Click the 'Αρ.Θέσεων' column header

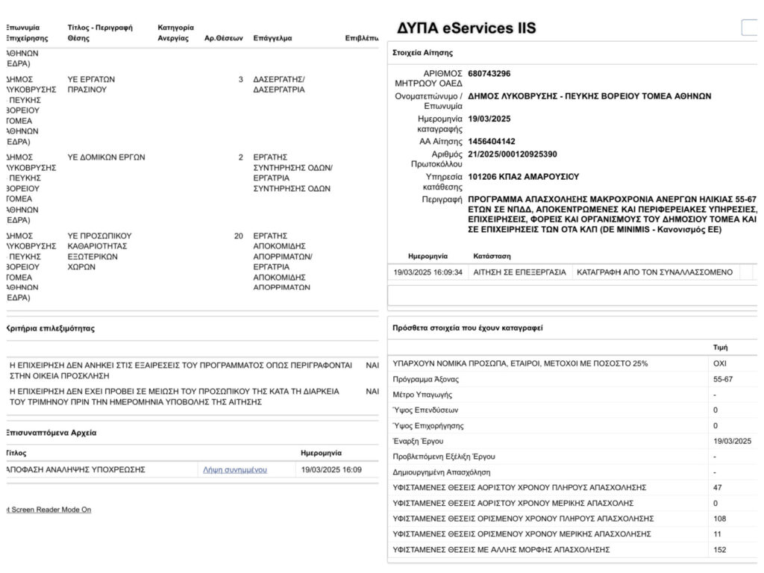pyautogui.click(x=223, y=38)
